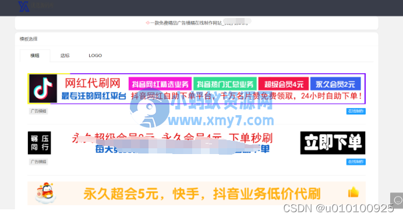This screenshot has height=218, width=403.
Task: Click the 广告横幅 tag below second banner
Action: pyautogui.click(x=38, y=162)
